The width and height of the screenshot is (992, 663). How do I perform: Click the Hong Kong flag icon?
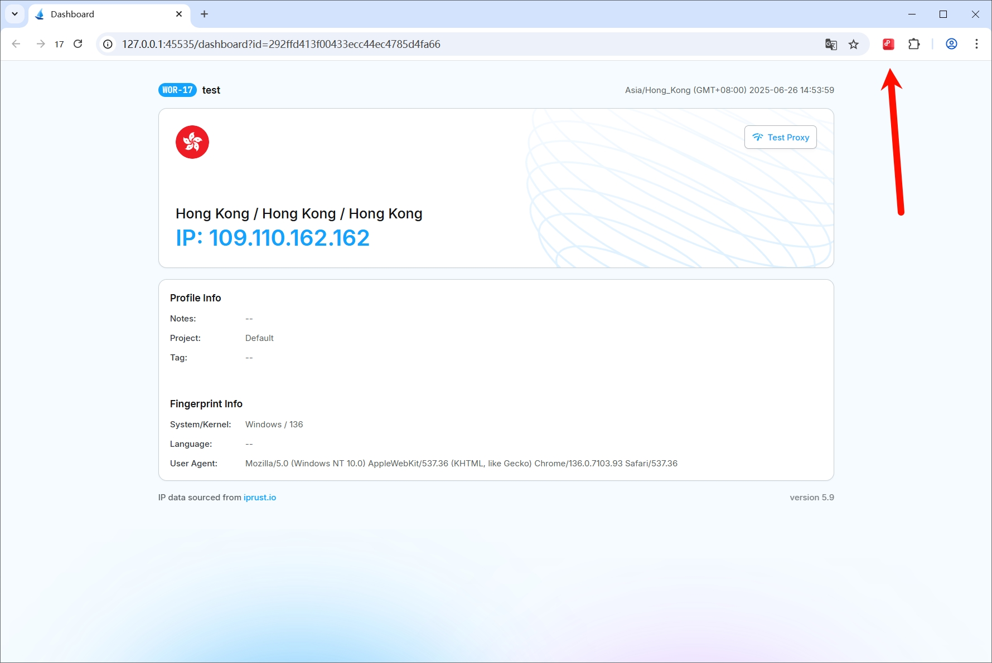click(192, 142)
